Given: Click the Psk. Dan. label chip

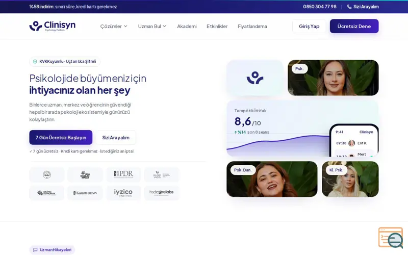Looking at the screenshot, I should (x=243, y=170).
